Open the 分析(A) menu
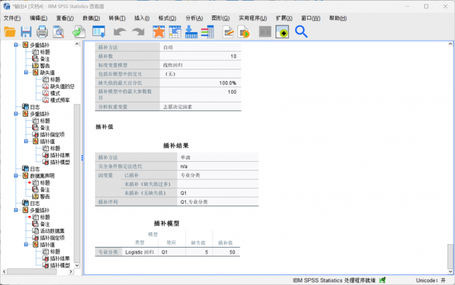The width and height of the screenshot is (455, 285). (194, 18)
